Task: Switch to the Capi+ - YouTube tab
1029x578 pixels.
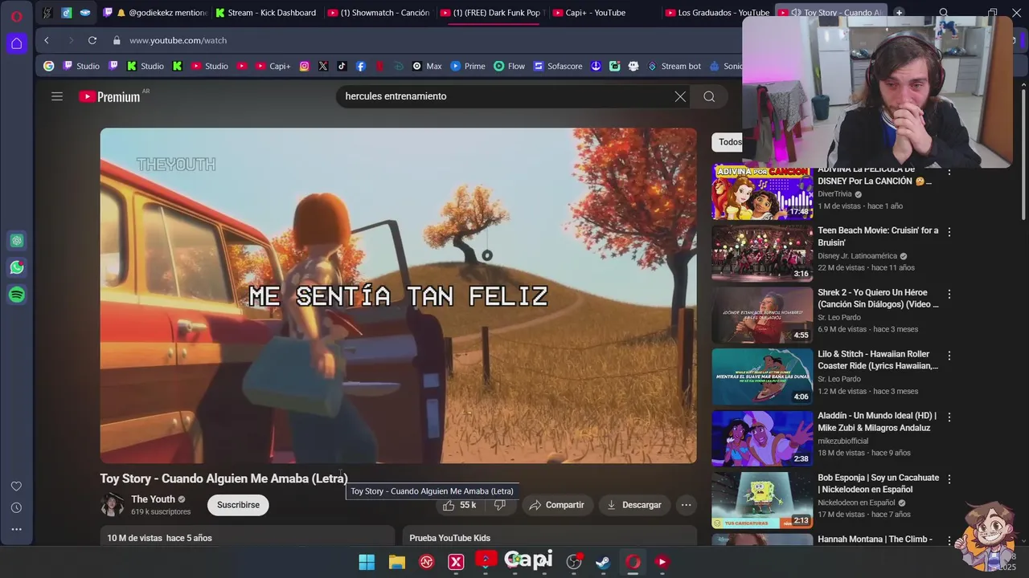Action: 604,13
